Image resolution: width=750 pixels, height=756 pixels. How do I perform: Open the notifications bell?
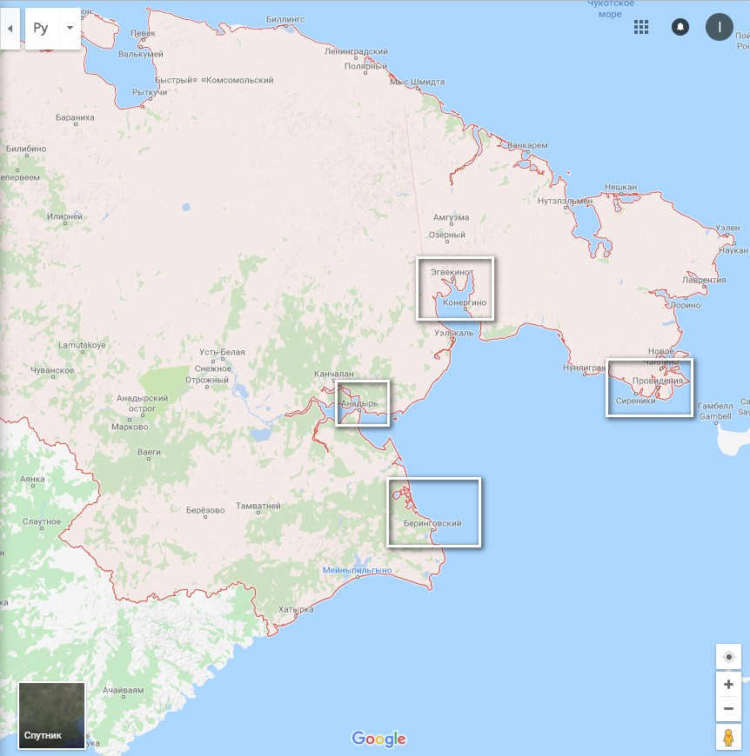point(680,27)
